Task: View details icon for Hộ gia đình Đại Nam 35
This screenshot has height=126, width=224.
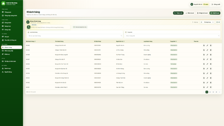Action: tap(204, 69)
